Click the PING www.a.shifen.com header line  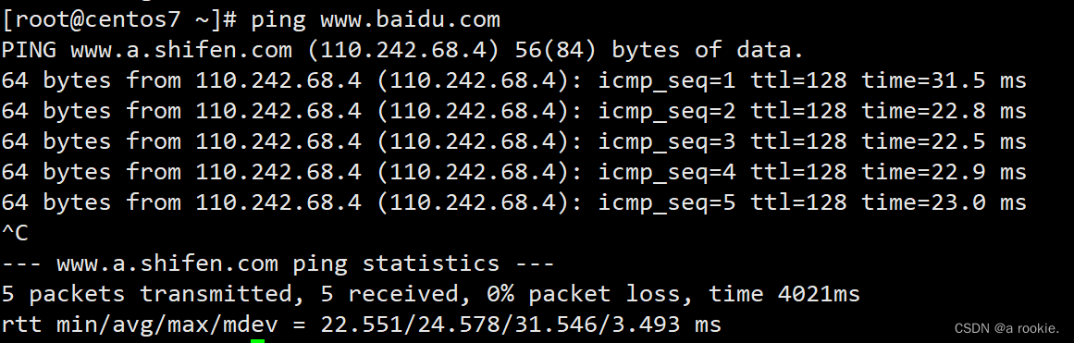[x=402, y=51]
